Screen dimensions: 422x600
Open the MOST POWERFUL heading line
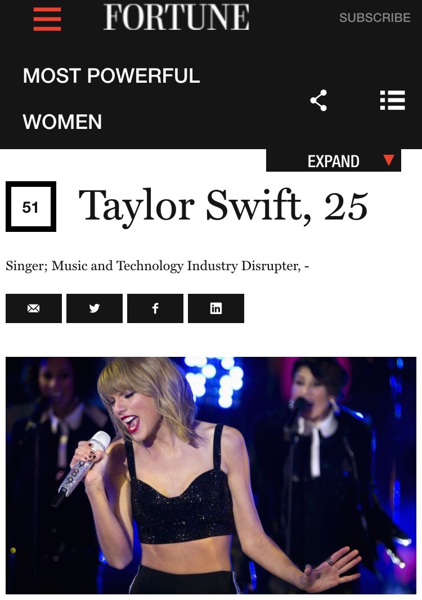click(111, 76)
